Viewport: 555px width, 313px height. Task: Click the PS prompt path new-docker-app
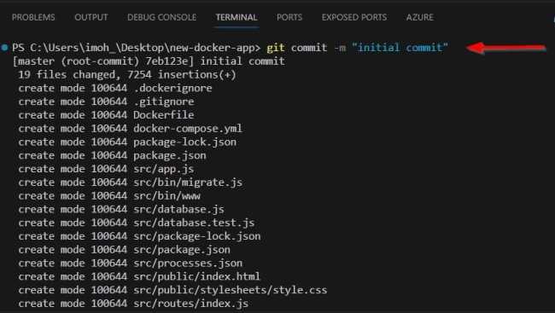[x=136, y=48]
